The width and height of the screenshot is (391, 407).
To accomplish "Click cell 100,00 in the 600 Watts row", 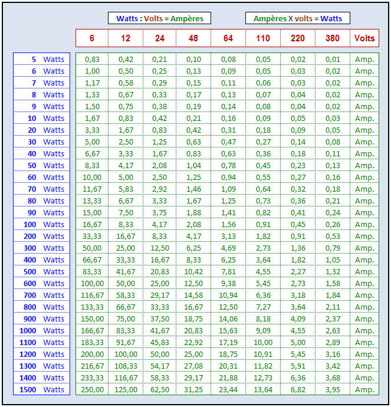I will click(x=92, y=284).
